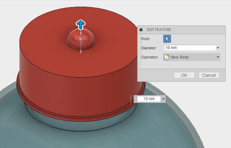Click the EDIT FEATURE dialog title

pos(159,30)
